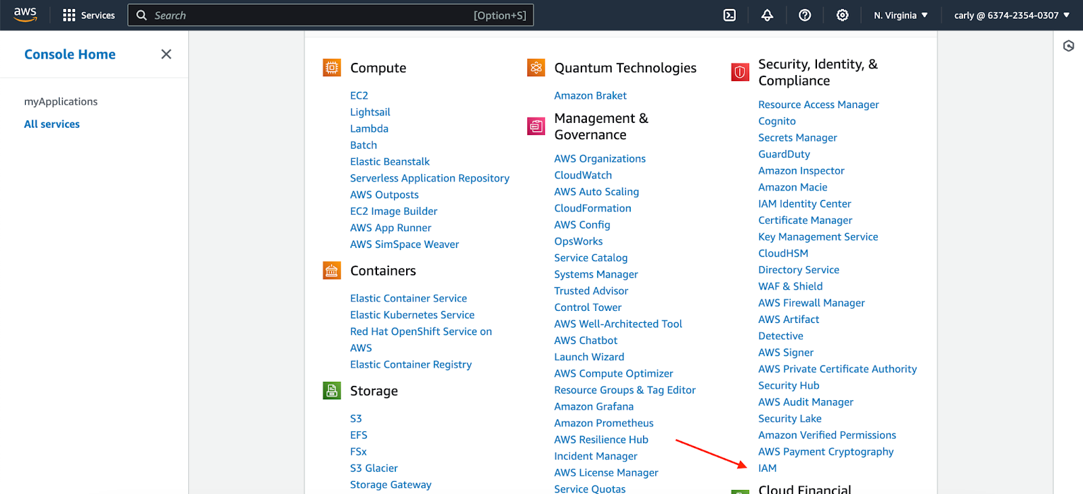Click the Security, Identity, & Compliance icon
Image resolution: width=1083 pixels, height=494 pixels.
click(740, 72)
